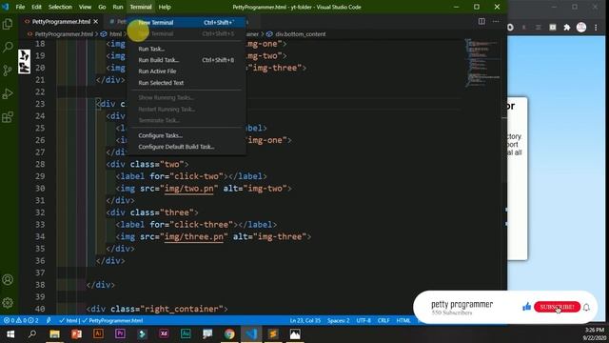
Task: Open the Go menu
Action: pos(102,7)
